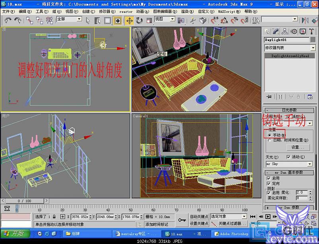This screenshot has width=319, height=244.
Task: Toggle the sunlight 活动(A) checkbox
Action: pos(288,117)
